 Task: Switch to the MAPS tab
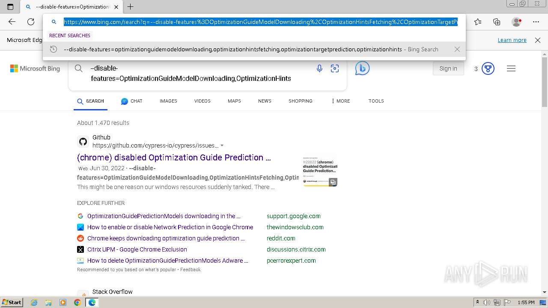234,101
